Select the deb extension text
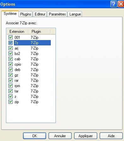Image resolution: width=124 pixels, height=141 pixels. (17, 70)
